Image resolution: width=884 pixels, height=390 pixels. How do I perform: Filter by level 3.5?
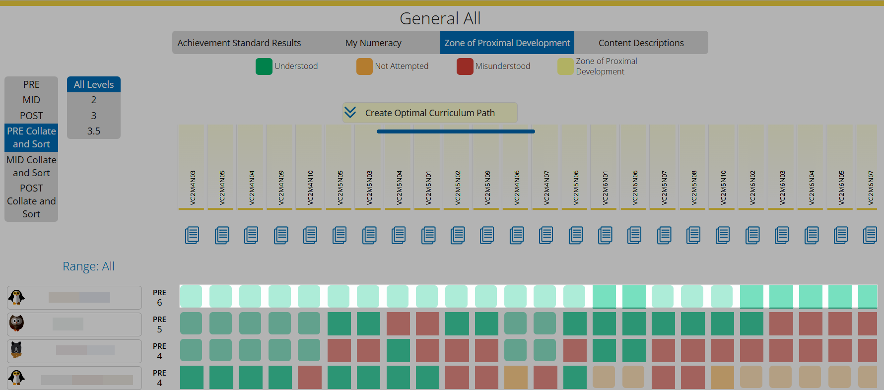point(94,131)
